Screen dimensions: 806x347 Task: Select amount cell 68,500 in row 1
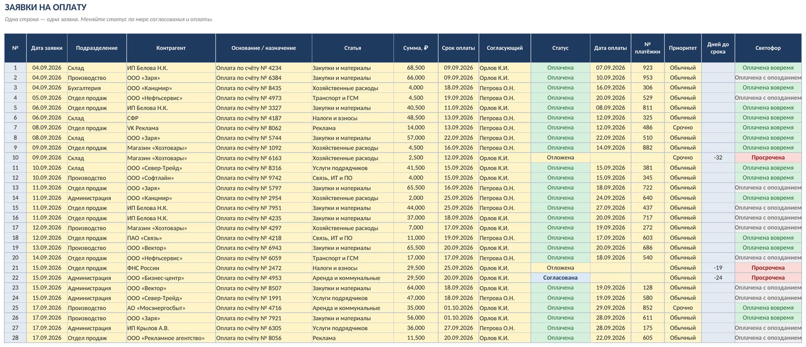pos(416,68)
